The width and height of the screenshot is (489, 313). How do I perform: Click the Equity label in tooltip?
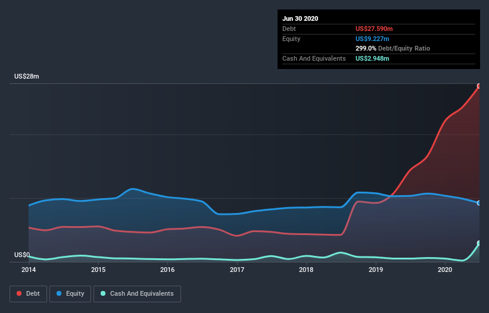(x=291, y=39)
